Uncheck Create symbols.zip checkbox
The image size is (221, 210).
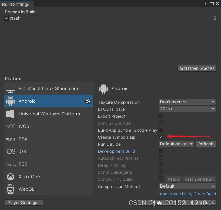[161, 137]
